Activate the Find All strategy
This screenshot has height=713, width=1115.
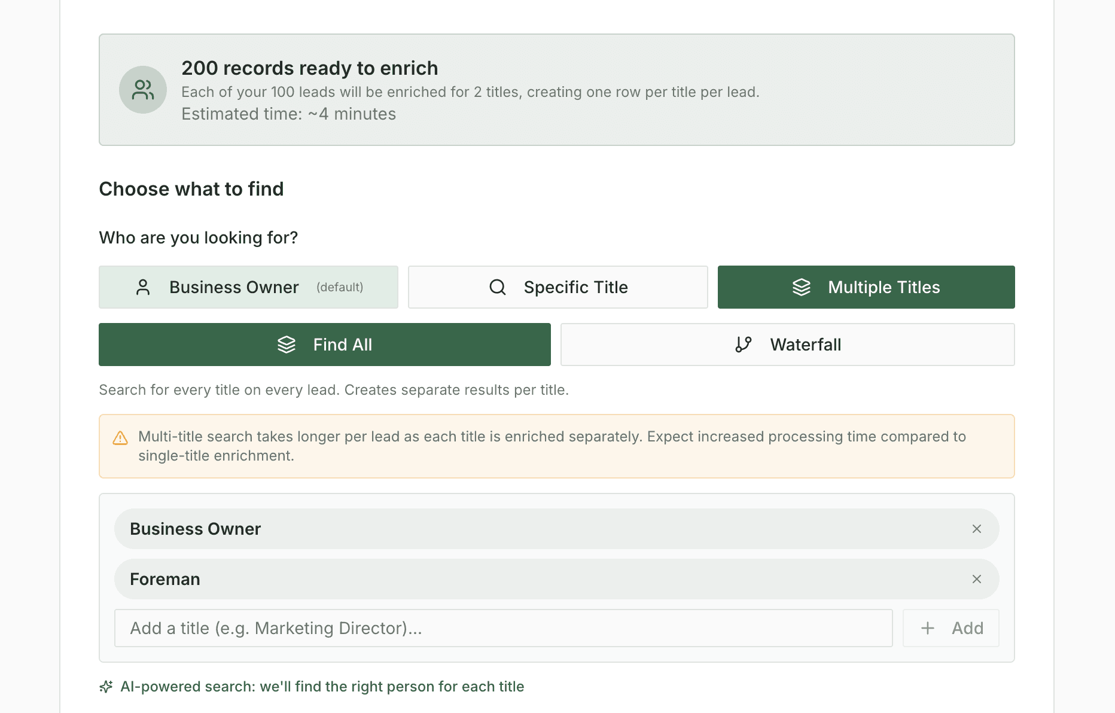pos(324,345)
